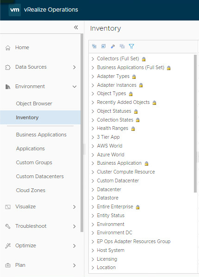Click the Visualize chart icon
The image size is (199, 277).
tap(8, 207)
